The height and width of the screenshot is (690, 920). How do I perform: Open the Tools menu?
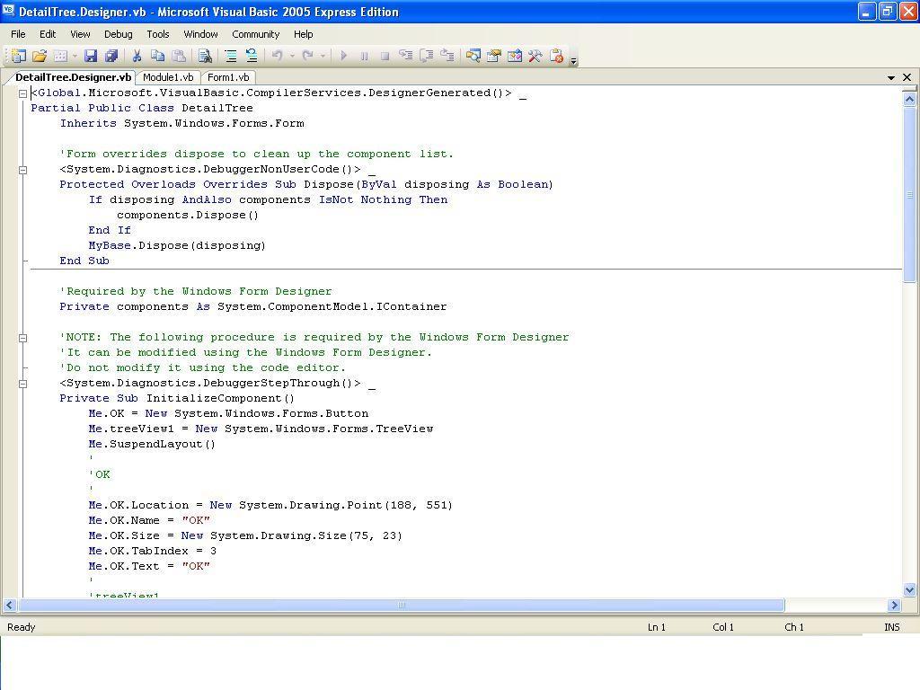coord(158,34)
